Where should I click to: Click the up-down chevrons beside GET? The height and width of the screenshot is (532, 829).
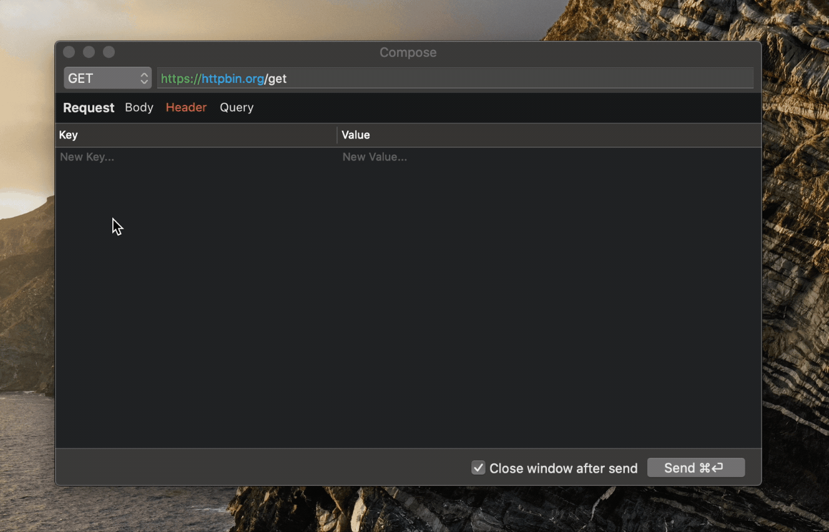[144, 78]
